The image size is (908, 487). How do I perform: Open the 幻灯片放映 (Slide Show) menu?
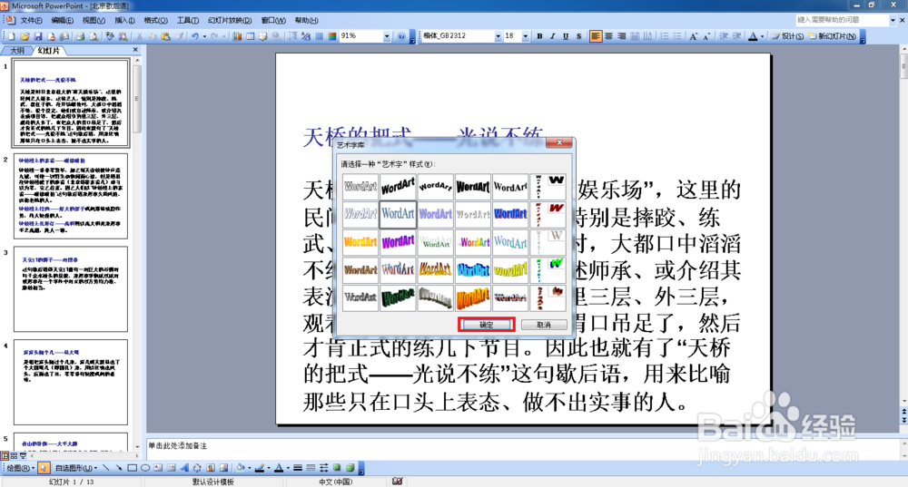click(230, 20)
